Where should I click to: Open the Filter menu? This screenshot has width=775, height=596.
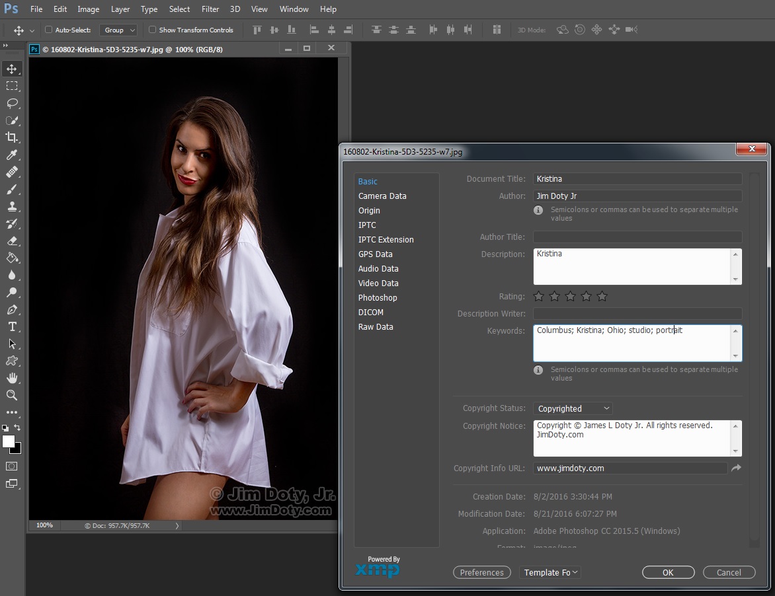210,9
